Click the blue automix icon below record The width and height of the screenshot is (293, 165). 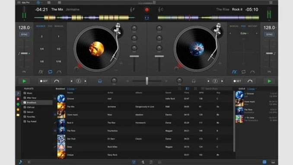coord(146,18)
